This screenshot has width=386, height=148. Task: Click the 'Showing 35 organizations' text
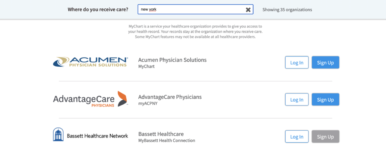pyautogui.click(x=287, y=9)
